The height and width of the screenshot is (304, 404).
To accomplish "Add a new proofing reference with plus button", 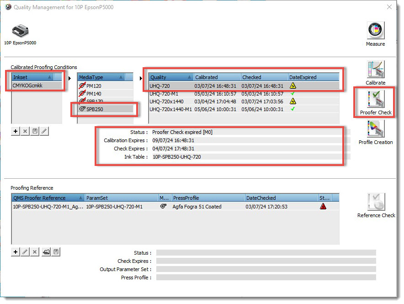I will pyautogui.click(x=16, y=252).
